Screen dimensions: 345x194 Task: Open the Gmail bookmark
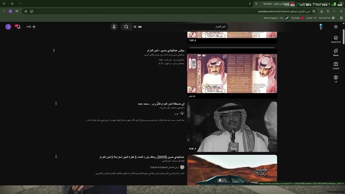tap(311, 18)
